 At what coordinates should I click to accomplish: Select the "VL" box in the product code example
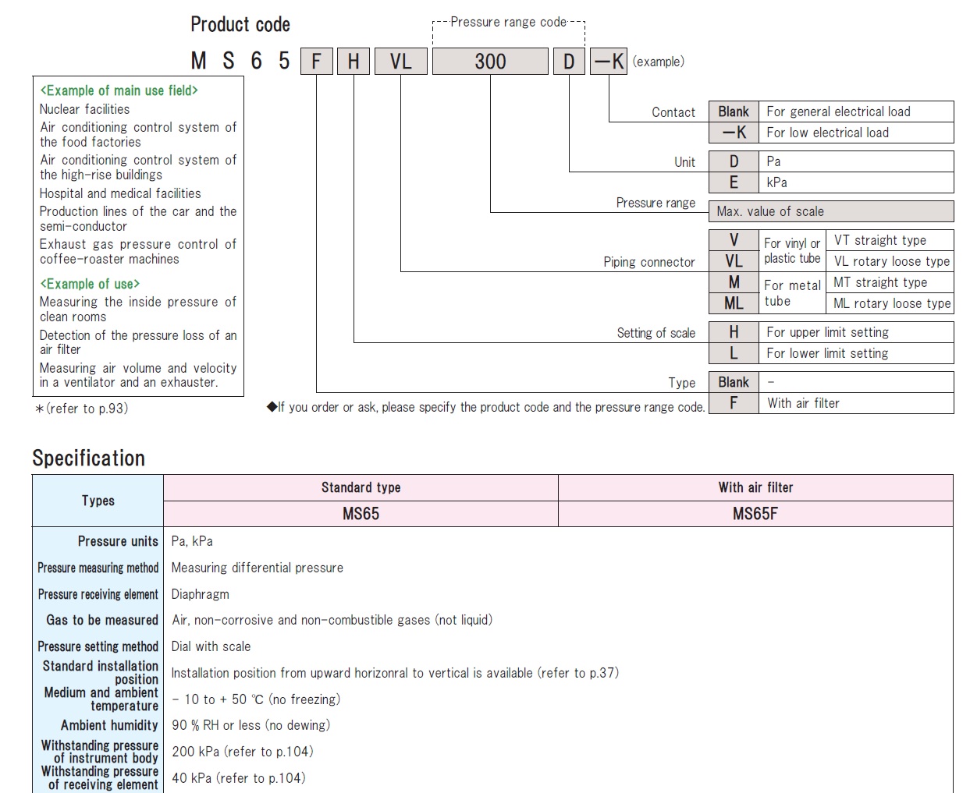tap(400, 62)
